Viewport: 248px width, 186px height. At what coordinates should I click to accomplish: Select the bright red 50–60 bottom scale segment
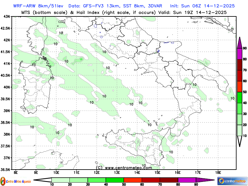[133, 180]
